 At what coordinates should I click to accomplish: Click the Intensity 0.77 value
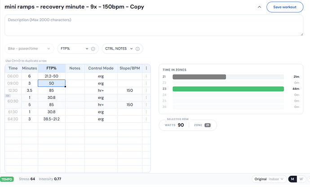point(50,179)
